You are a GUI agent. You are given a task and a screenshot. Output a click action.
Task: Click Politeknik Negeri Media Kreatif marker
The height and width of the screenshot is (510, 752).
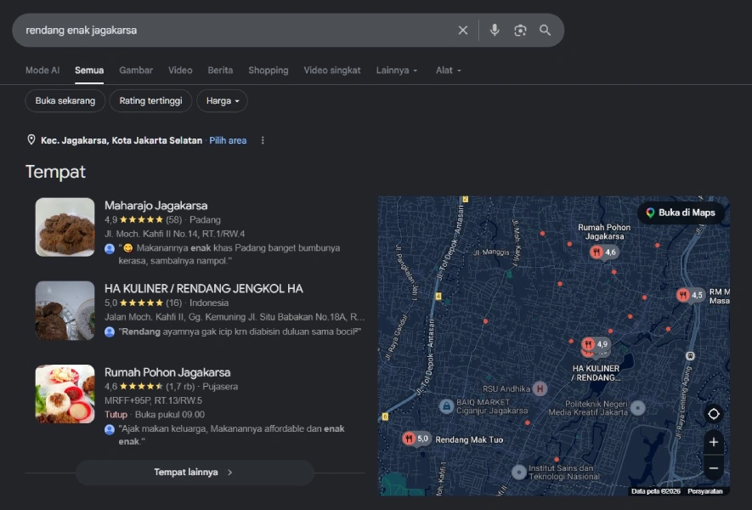(x=637, y=408)
